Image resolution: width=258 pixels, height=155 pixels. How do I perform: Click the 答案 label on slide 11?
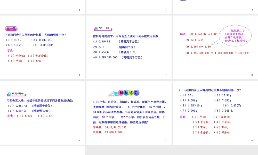[x=10, y=116]
